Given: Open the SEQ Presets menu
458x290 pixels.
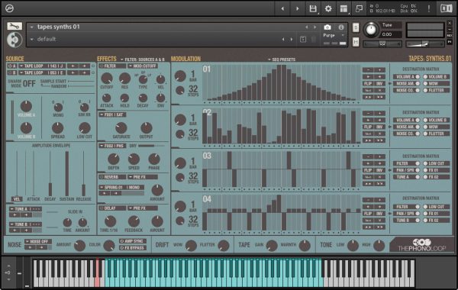Looking at the screenshot, I should tap(282, 60).
